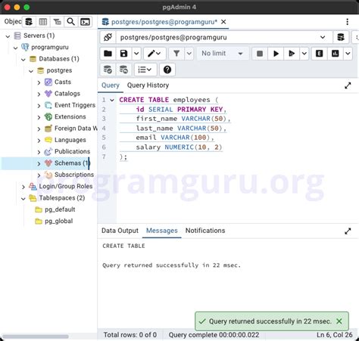359x341 pixels.
Task: Click the Filter funnel icon
Action: (x=176, y=54)
